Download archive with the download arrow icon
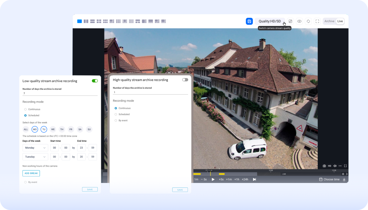Viewport: 368px width, 210px height. [344, 179]
